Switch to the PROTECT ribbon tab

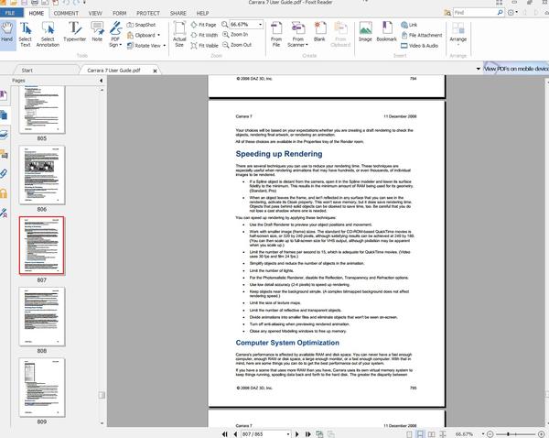click(x=148, y=14)
